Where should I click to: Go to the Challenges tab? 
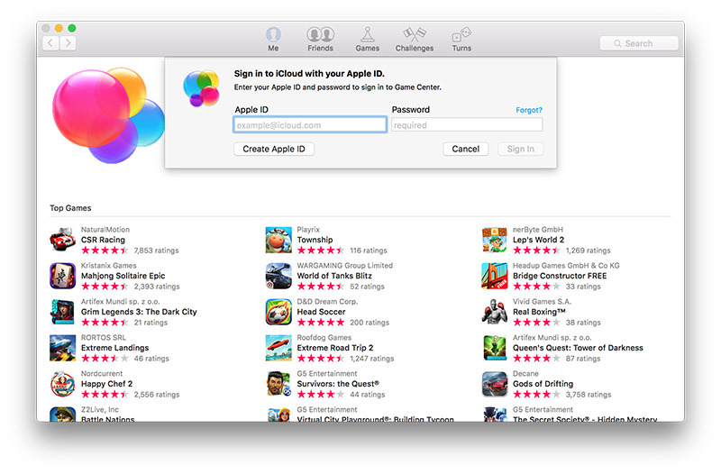pos(415,39)
